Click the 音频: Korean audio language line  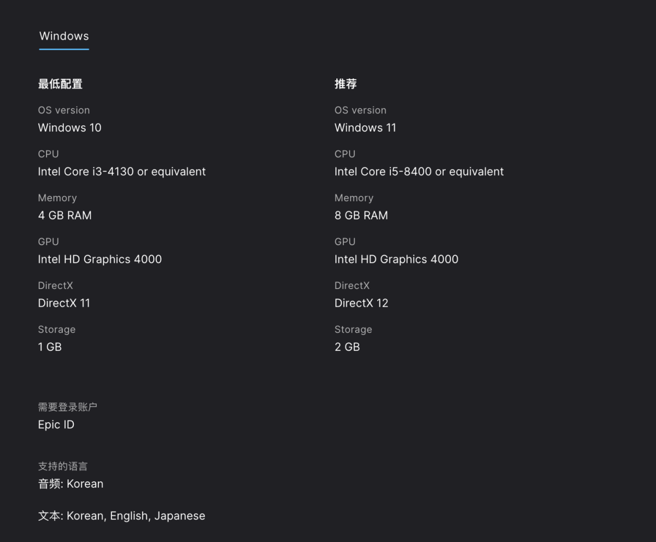tap(71, 484)
